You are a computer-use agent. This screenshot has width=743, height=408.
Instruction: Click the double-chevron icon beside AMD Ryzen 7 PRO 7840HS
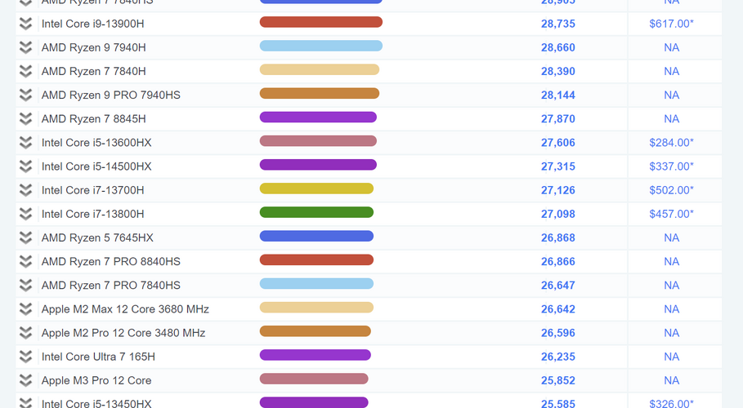click(25, 286)
